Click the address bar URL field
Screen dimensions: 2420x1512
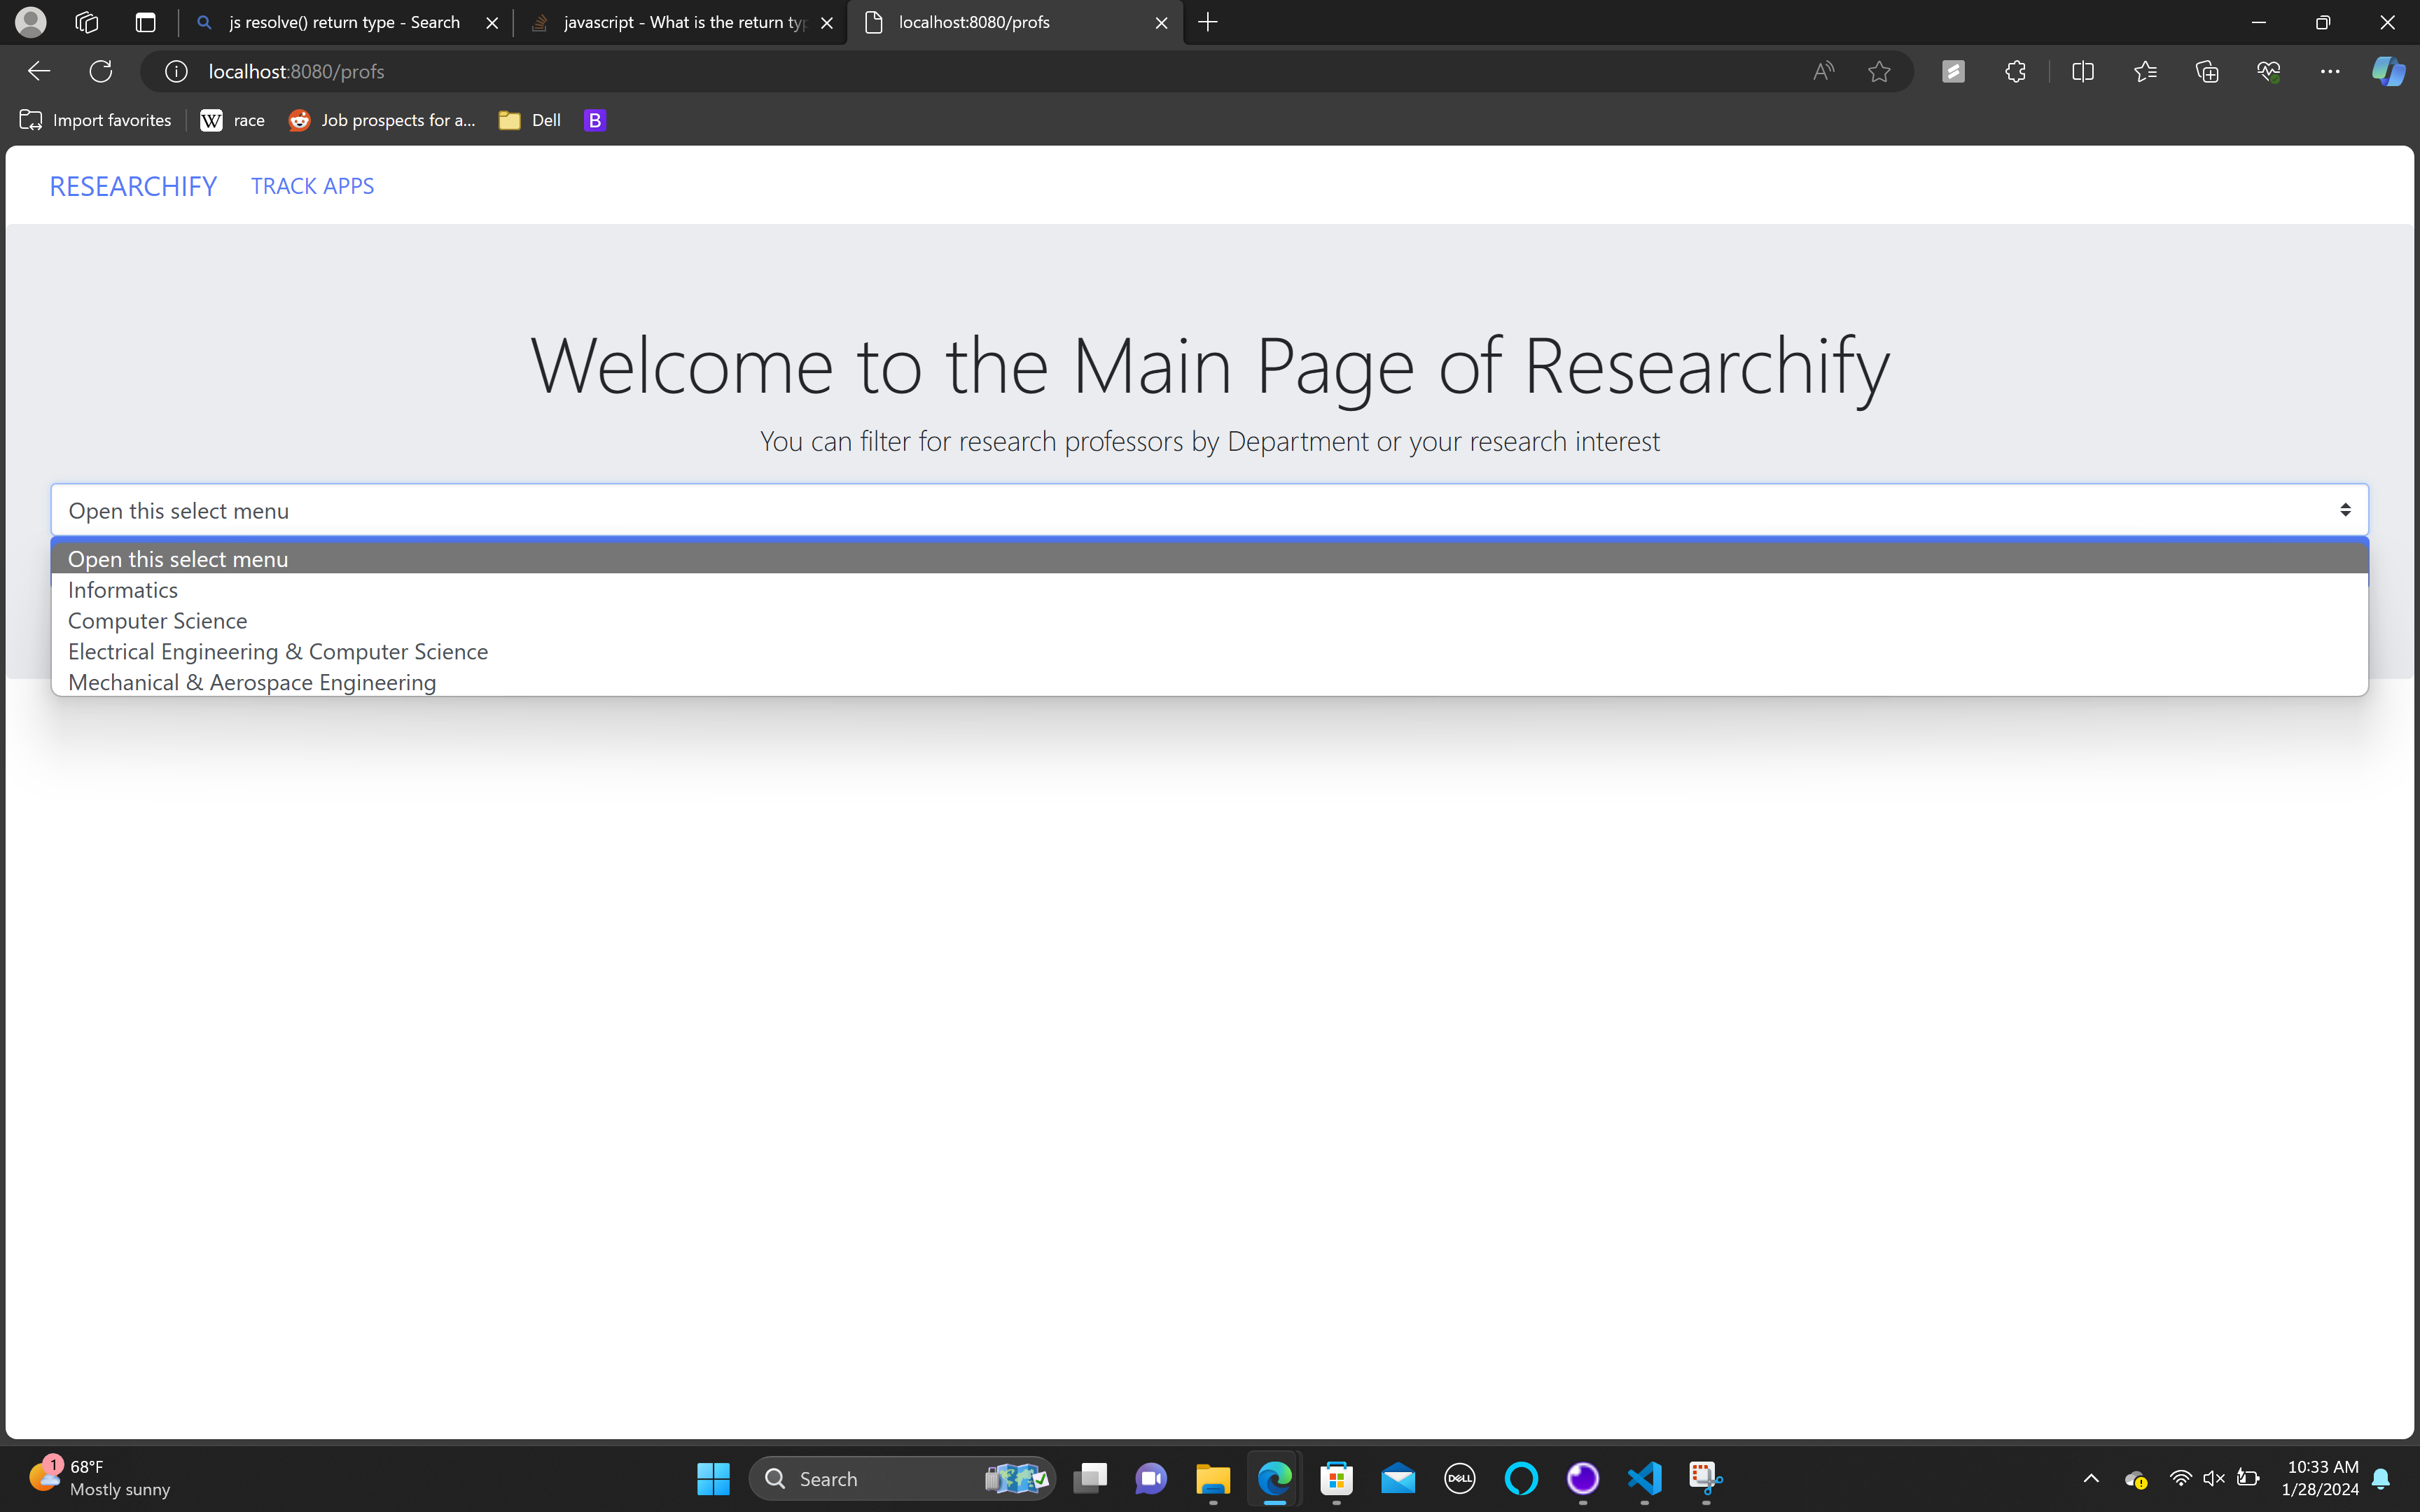(900, 71)
